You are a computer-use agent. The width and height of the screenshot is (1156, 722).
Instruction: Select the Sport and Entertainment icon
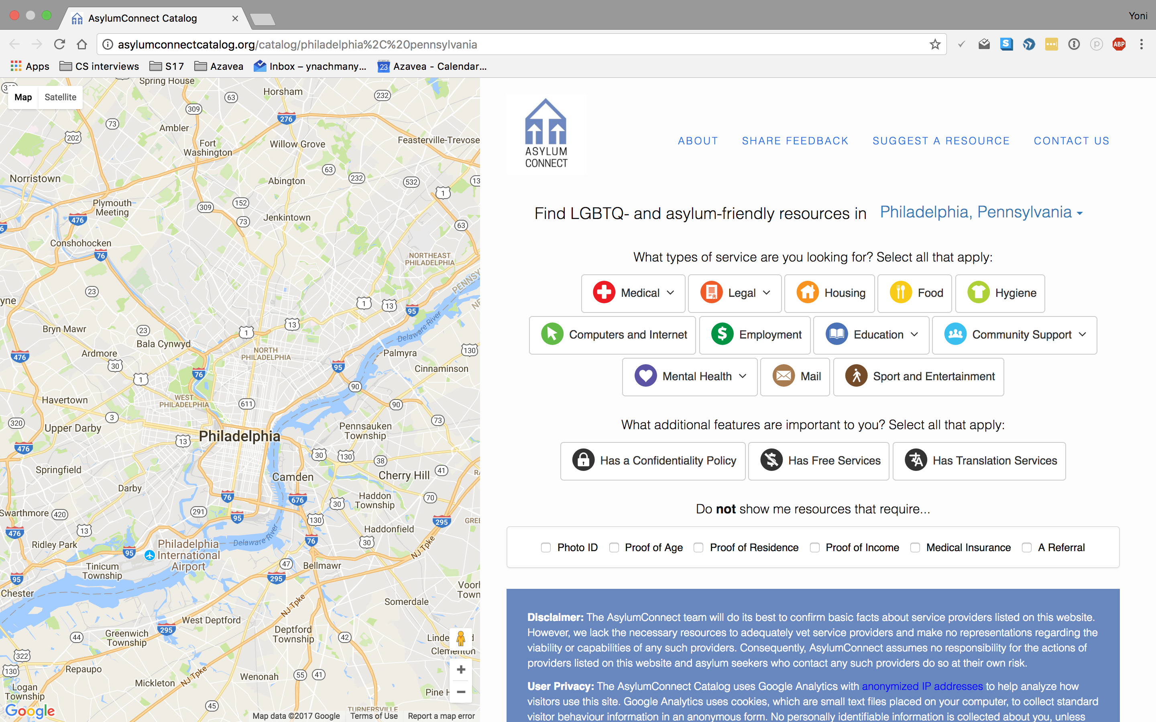[856, 376]
